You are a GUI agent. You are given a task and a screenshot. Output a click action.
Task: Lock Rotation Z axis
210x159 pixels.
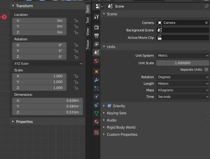[x=76, y=57]
